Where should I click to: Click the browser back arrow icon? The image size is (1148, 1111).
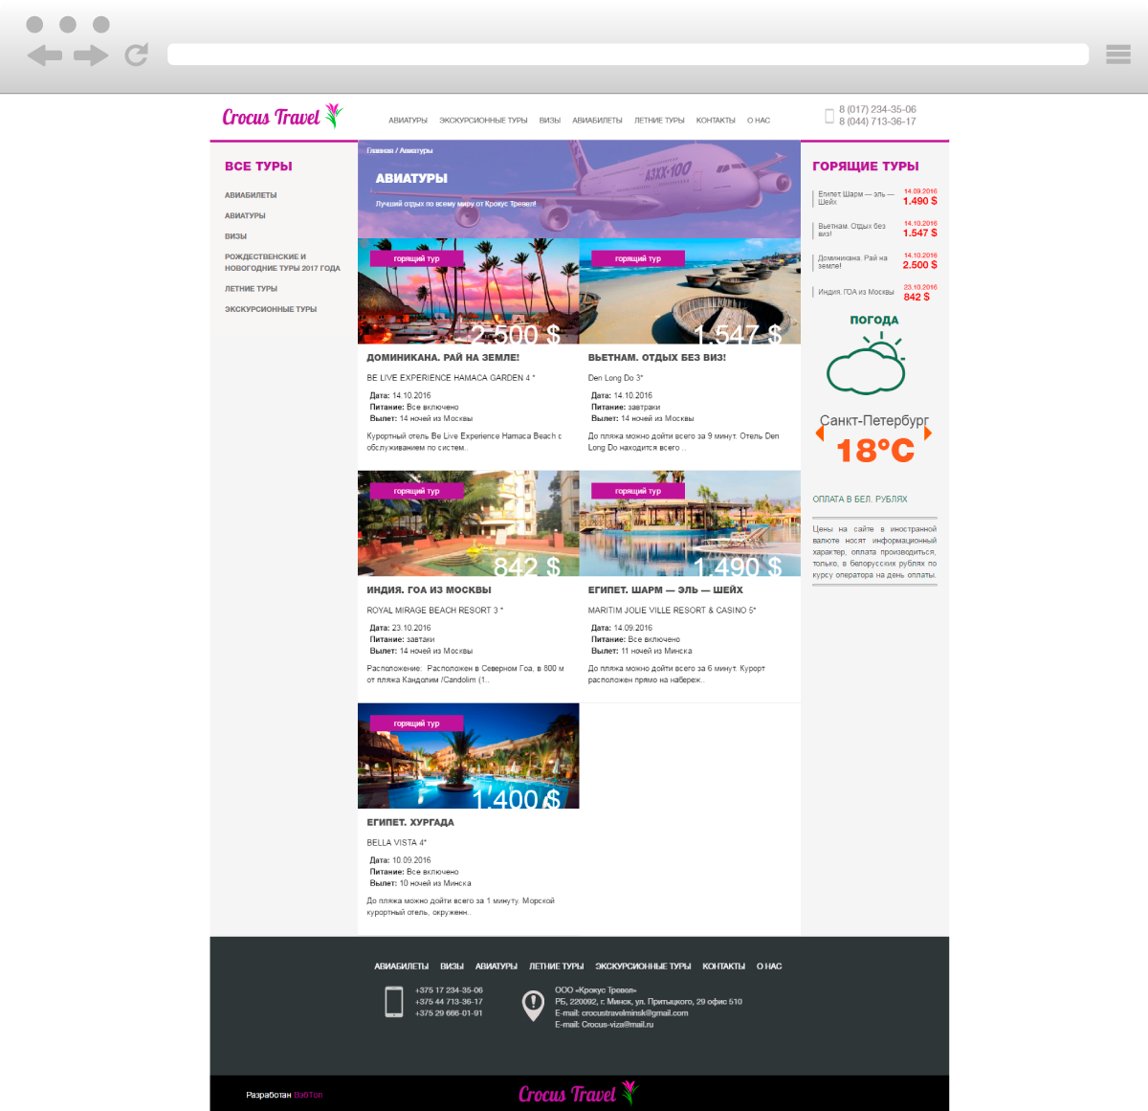click(x=44, y=56)
